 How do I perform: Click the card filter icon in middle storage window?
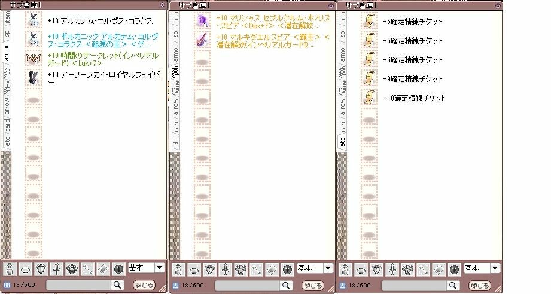coord(272,269)
